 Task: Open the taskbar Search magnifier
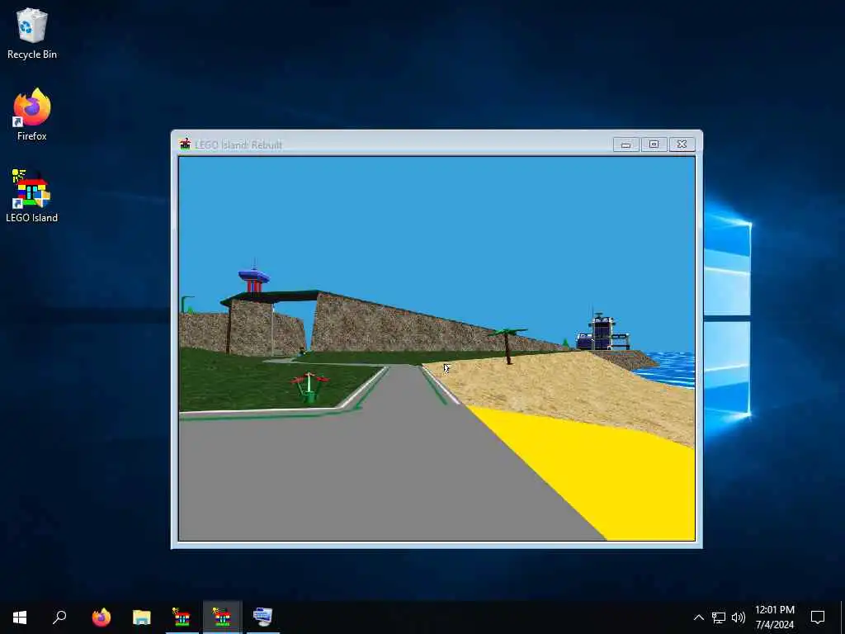click(x=59, y=617)
